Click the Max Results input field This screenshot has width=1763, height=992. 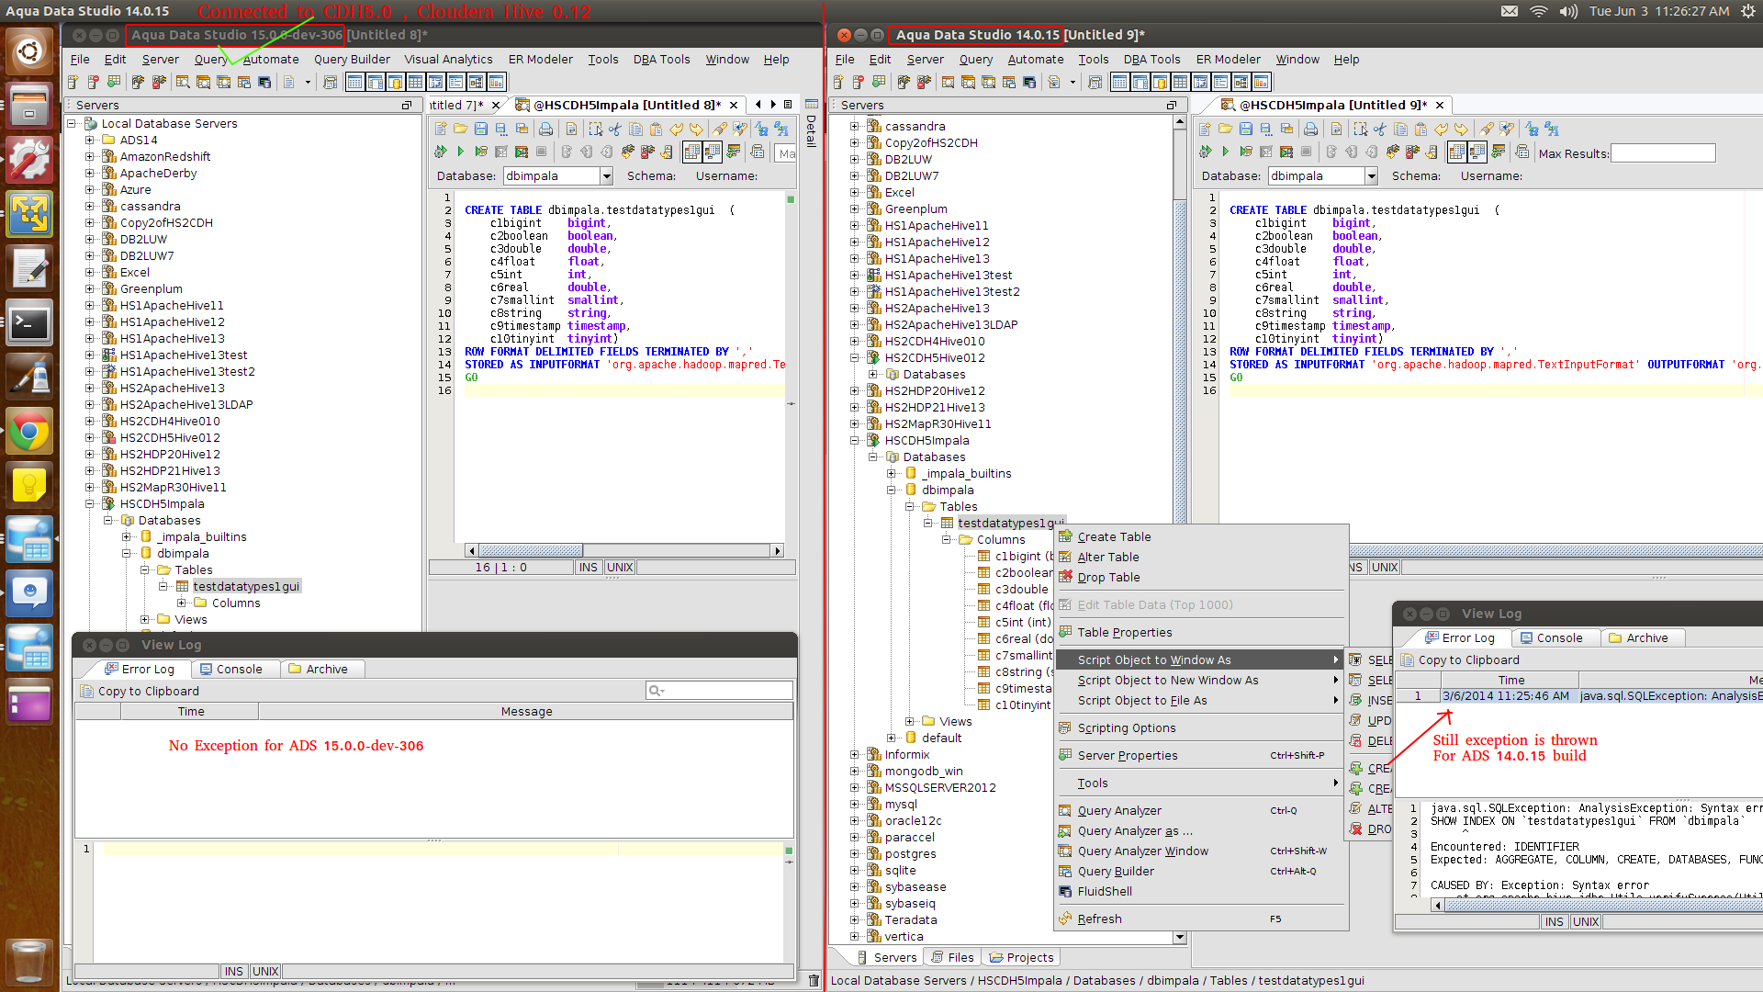1662,153
